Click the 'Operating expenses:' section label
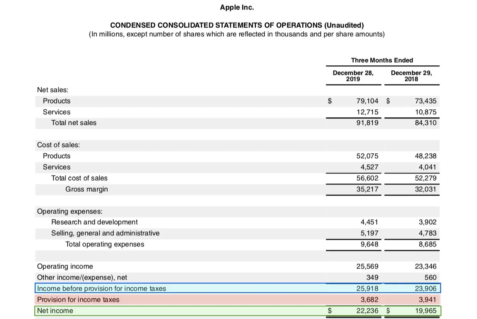This screenshot has height=319, width=477. click(70, 211)
